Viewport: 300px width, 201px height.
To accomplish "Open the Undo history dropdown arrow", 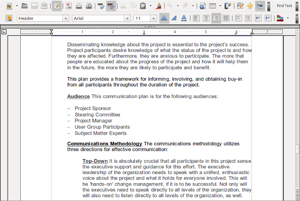I will click(x=178, y=6).
